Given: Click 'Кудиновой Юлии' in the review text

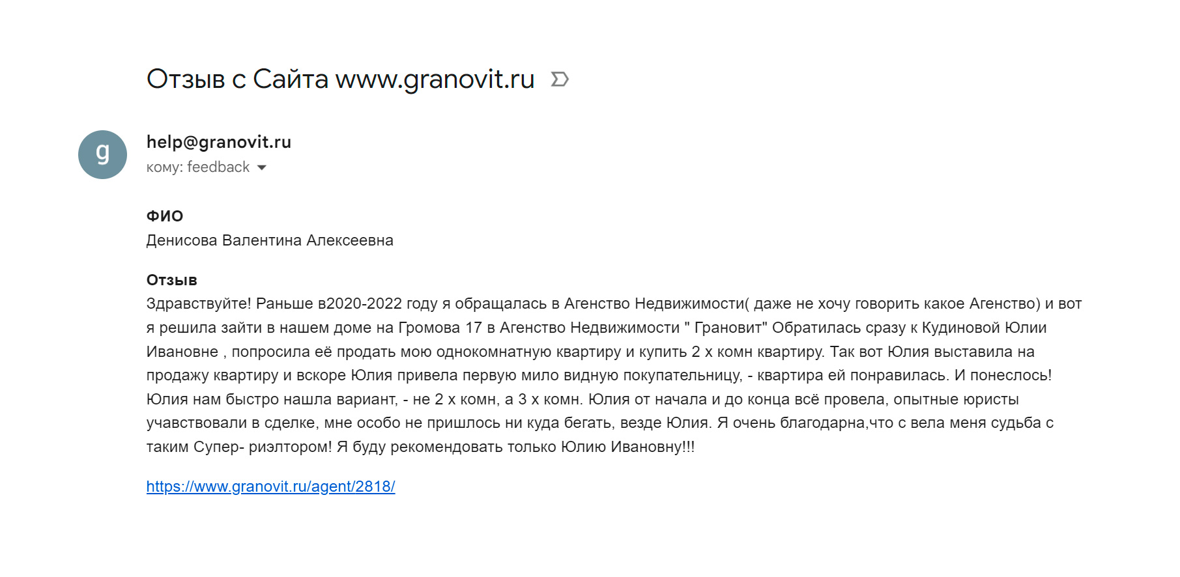Looking at the screenshot, I should (x=984, y=328).
